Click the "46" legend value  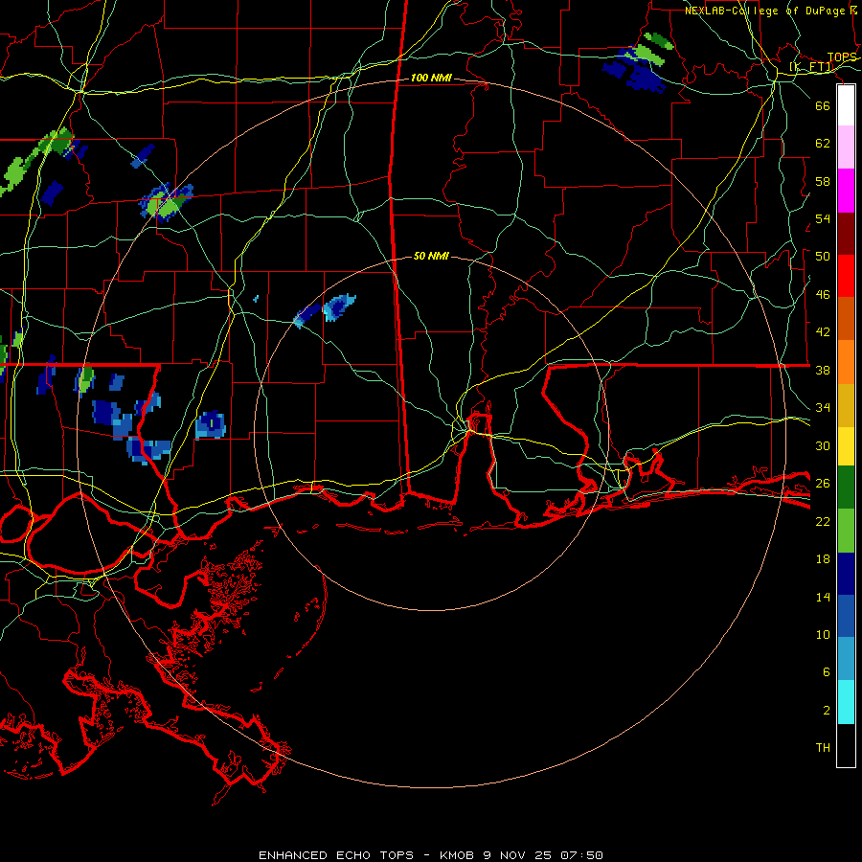(823, 294)
